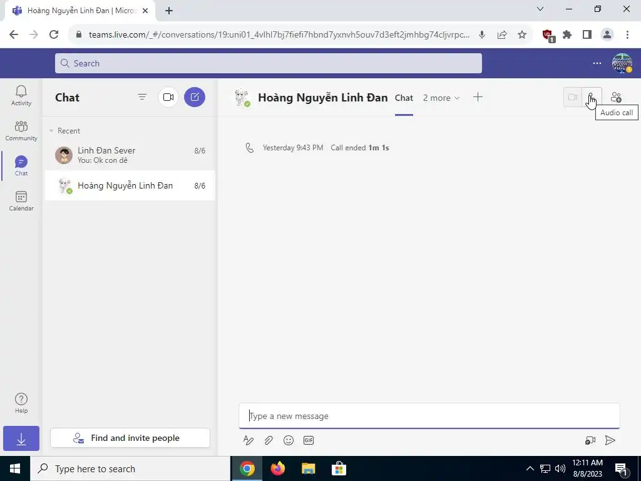Open the network icon in tray

(545, 468)
